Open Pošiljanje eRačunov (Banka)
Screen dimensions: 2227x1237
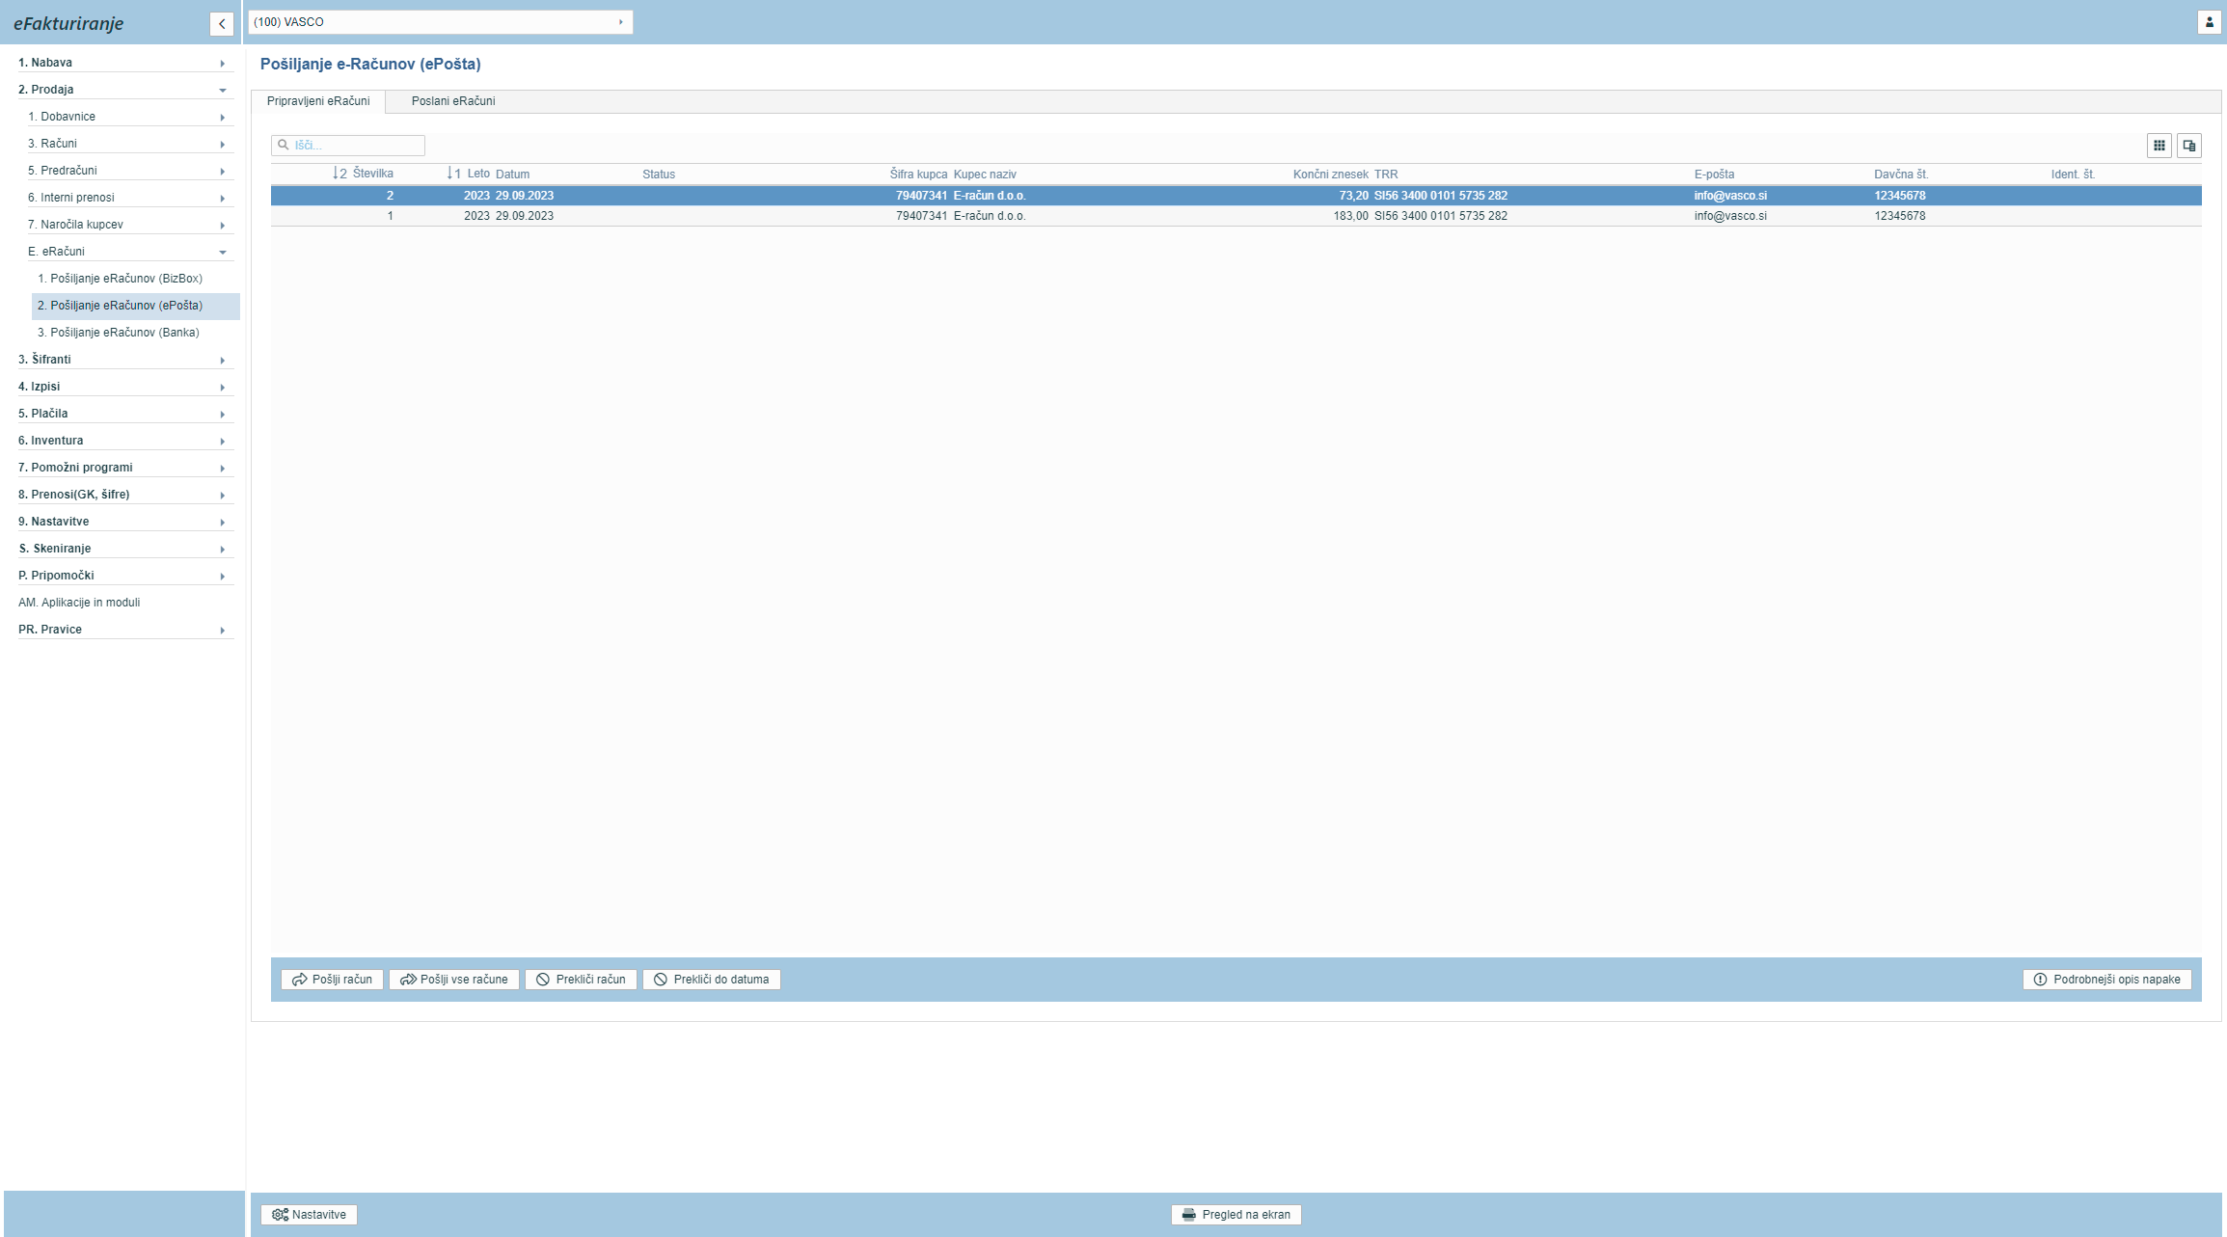119,333
